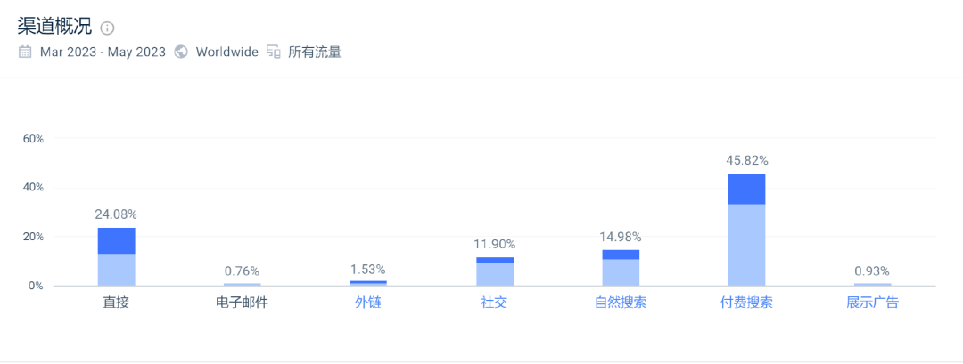Click the light blue segment of the 付费搜索 bar
This screenshot has width=963, height=364.
(746, 245)
